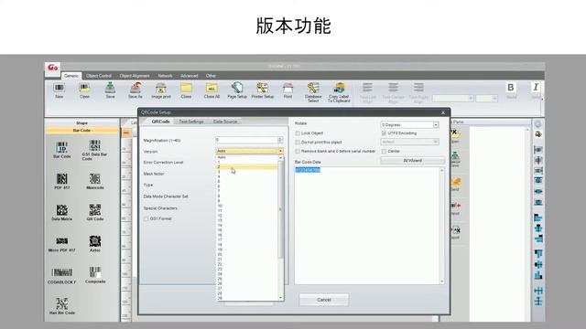
Task: Open Page Setup from the ribbon
Action: click(237, 90)
